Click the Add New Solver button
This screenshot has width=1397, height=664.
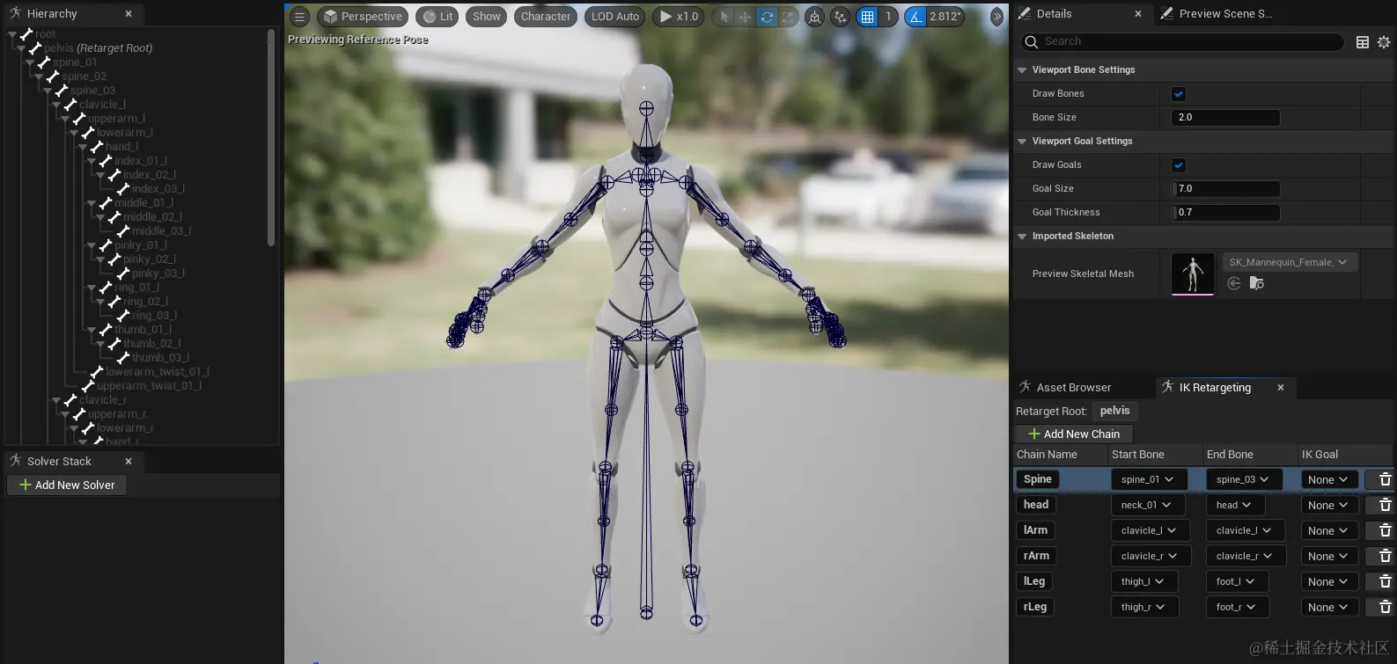[x=67, y=485]
